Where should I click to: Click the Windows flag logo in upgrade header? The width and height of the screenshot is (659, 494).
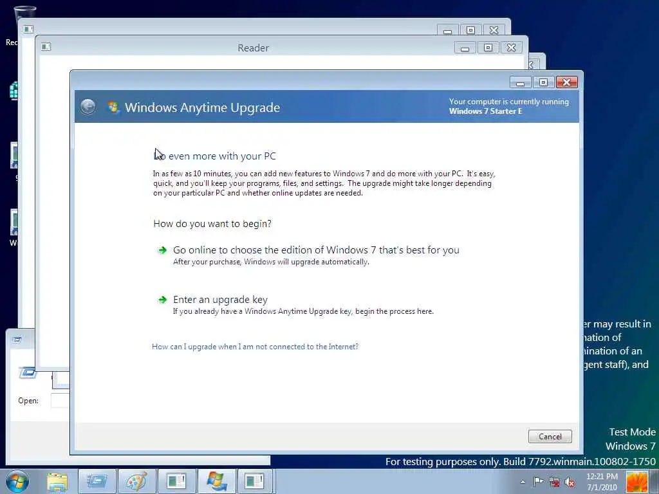[113, 107]
